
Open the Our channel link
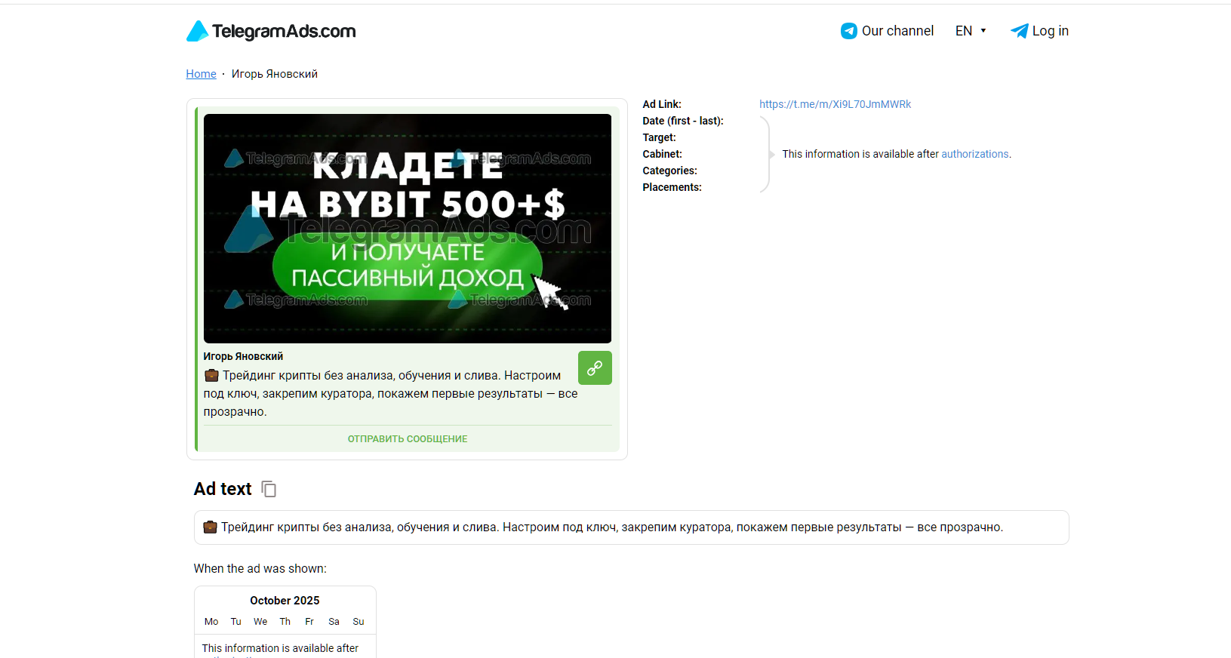tap(897, 31)
